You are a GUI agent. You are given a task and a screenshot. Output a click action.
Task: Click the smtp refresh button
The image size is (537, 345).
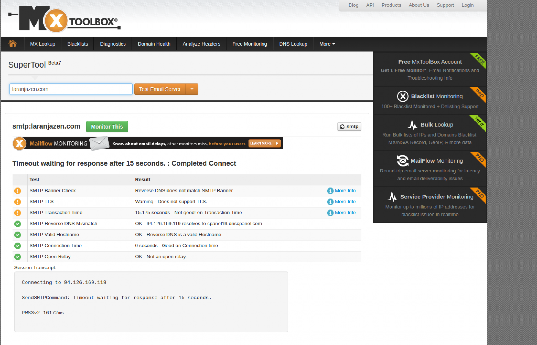point(349,126)
